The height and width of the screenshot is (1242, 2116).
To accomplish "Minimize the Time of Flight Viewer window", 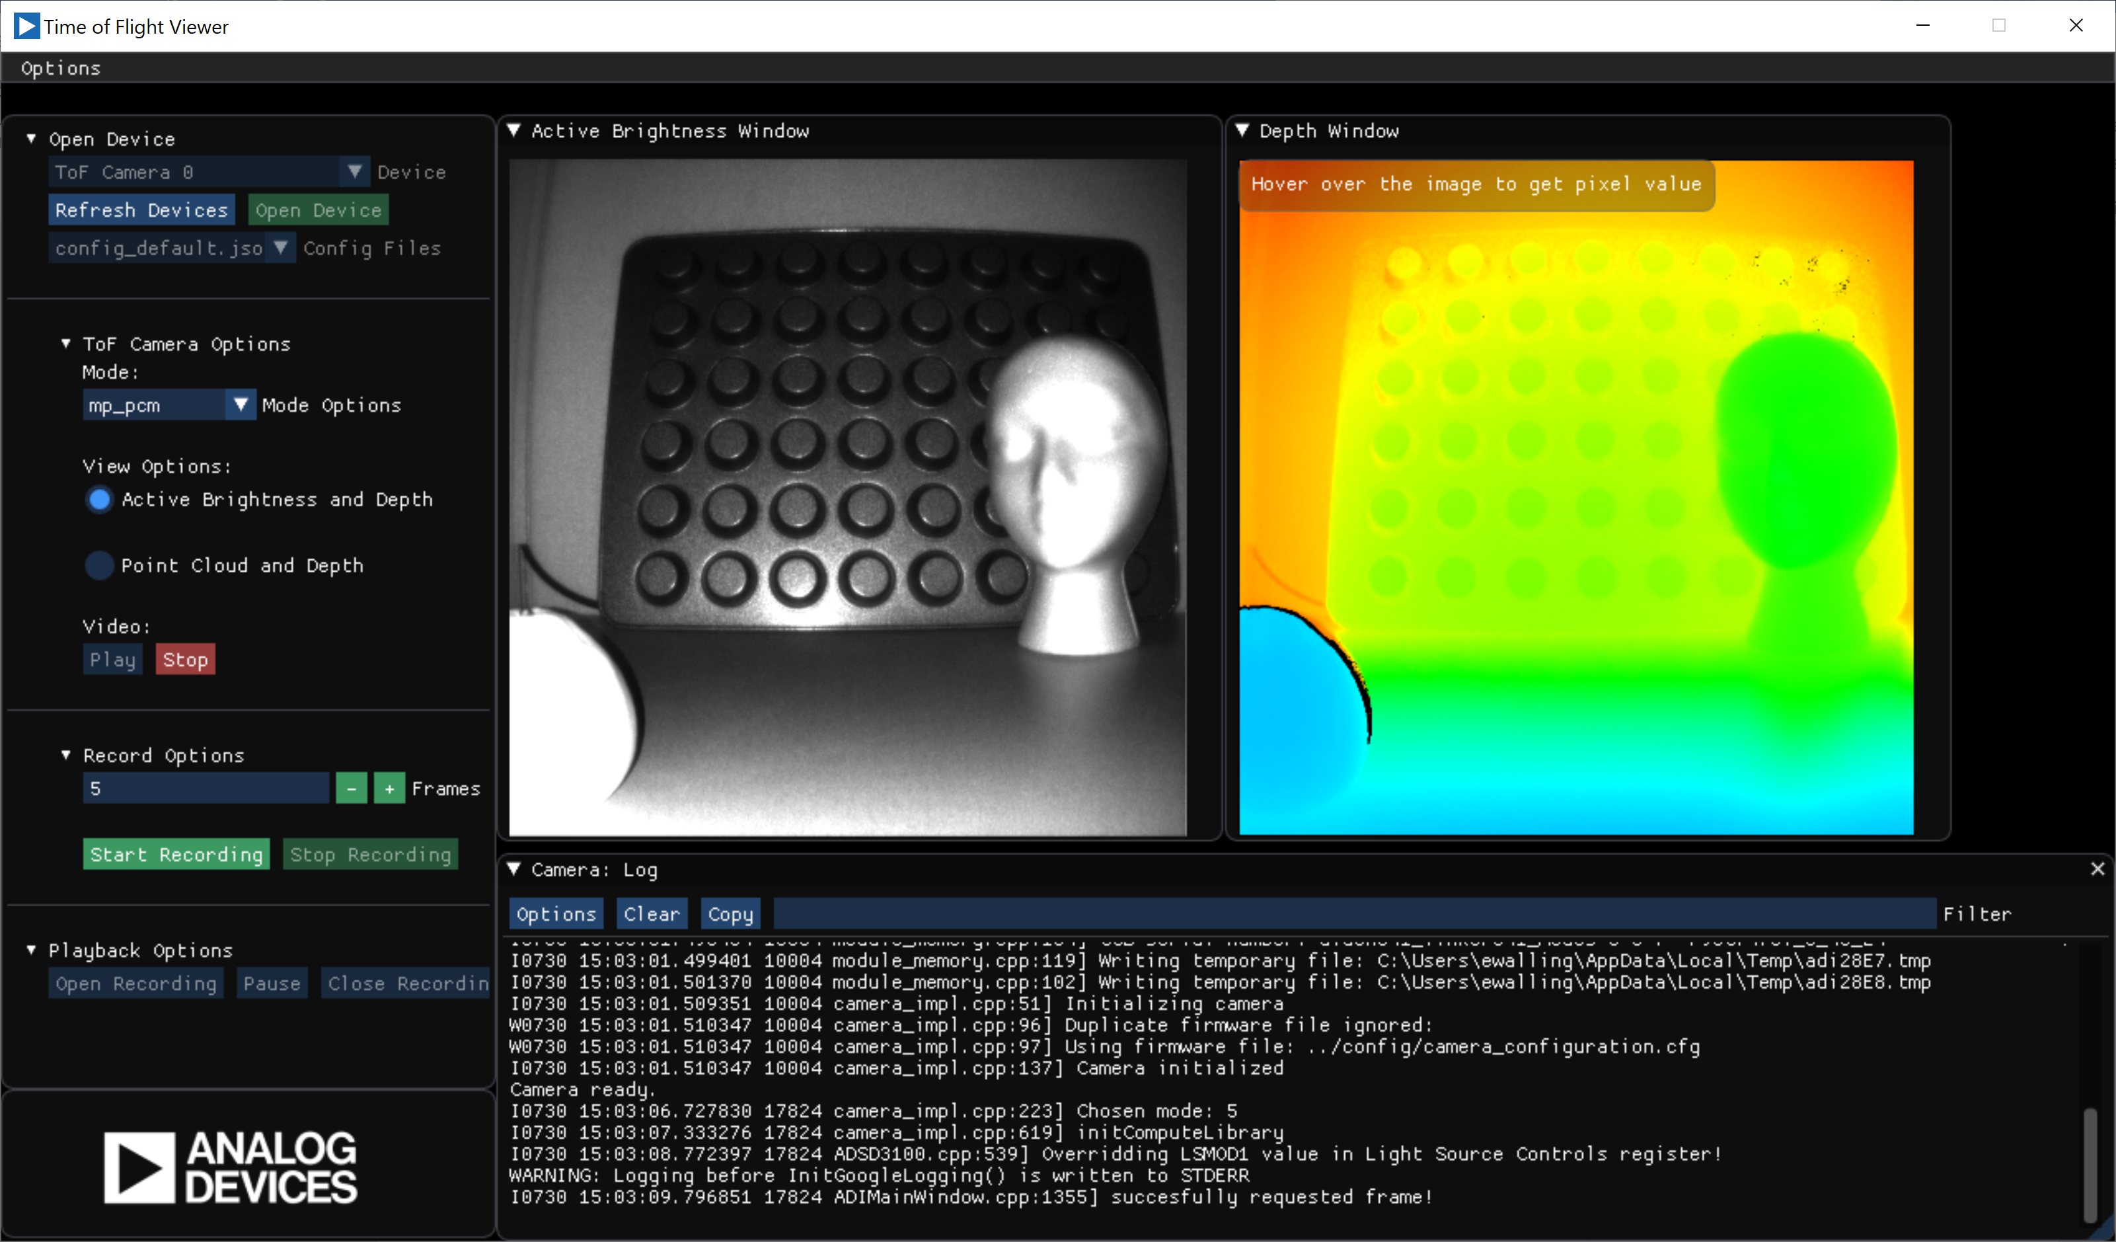I will coord(1923,26).
